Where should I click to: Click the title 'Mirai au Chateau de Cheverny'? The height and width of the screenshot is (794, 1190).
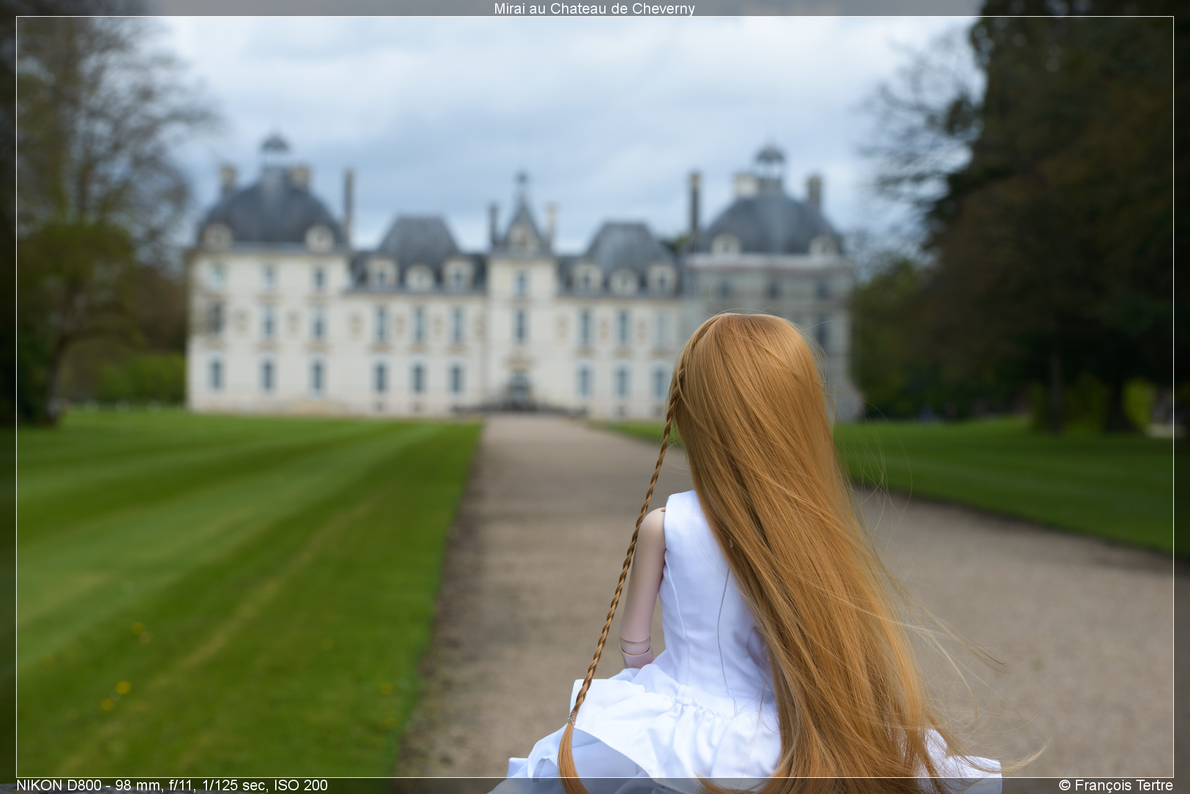click(x=594, y=9)
